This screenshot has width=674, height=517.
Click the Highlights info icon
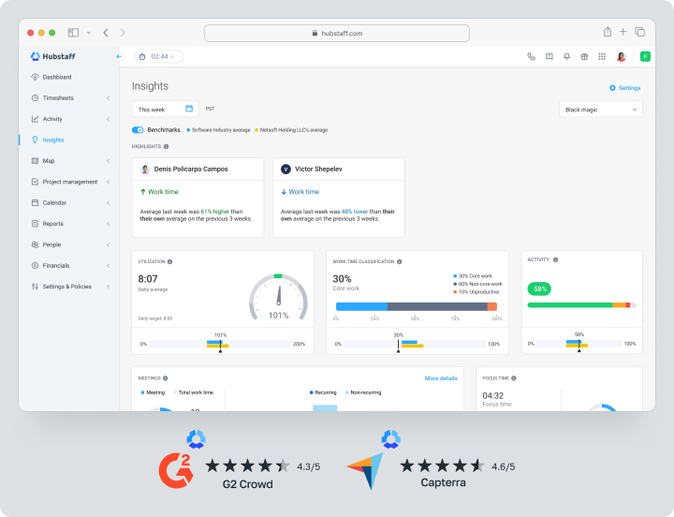click(166, 147)
